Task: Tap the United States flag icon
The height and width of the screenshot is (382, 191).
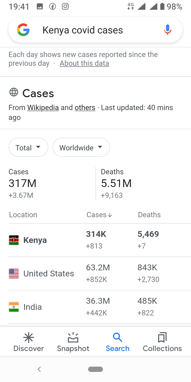Action: click(x=14, y=274)
